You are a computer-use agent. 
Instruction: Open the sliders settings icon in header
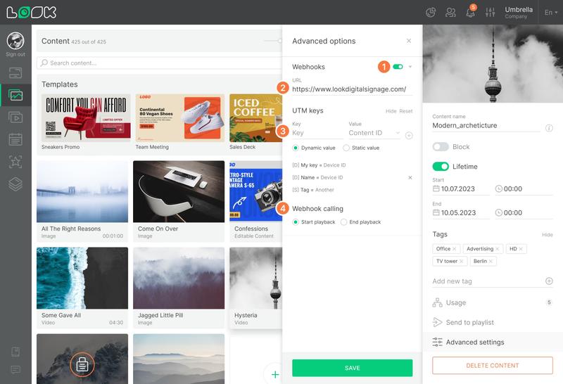[490, 13]
